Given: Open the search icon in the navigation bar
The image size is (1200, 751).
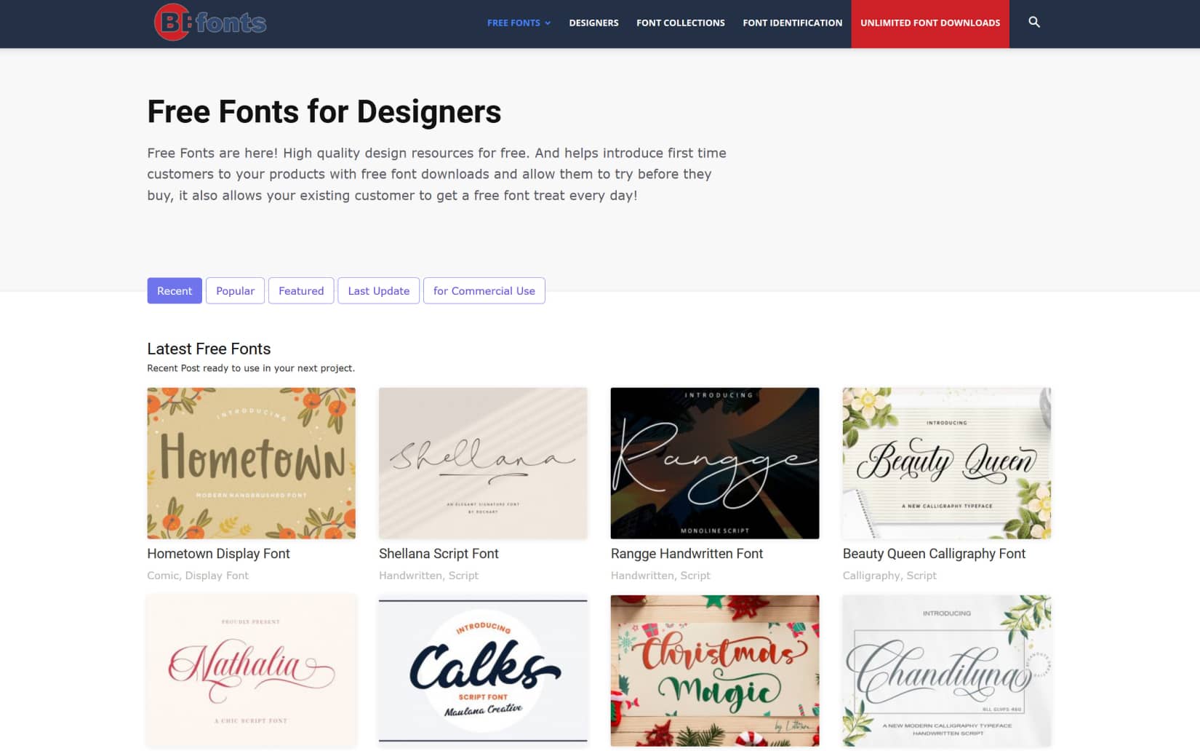Looking at the screenshot, I should (x=1034, y=23).
